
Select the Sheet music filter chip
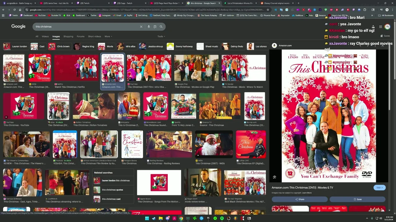pos(208,47)
